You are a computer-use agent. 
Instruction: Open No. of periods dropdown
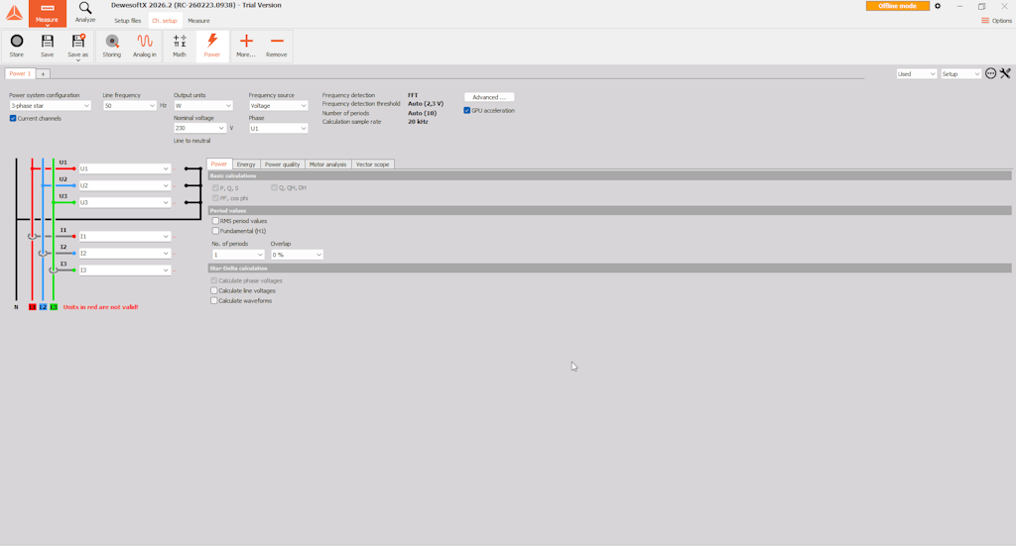(238, 255)
